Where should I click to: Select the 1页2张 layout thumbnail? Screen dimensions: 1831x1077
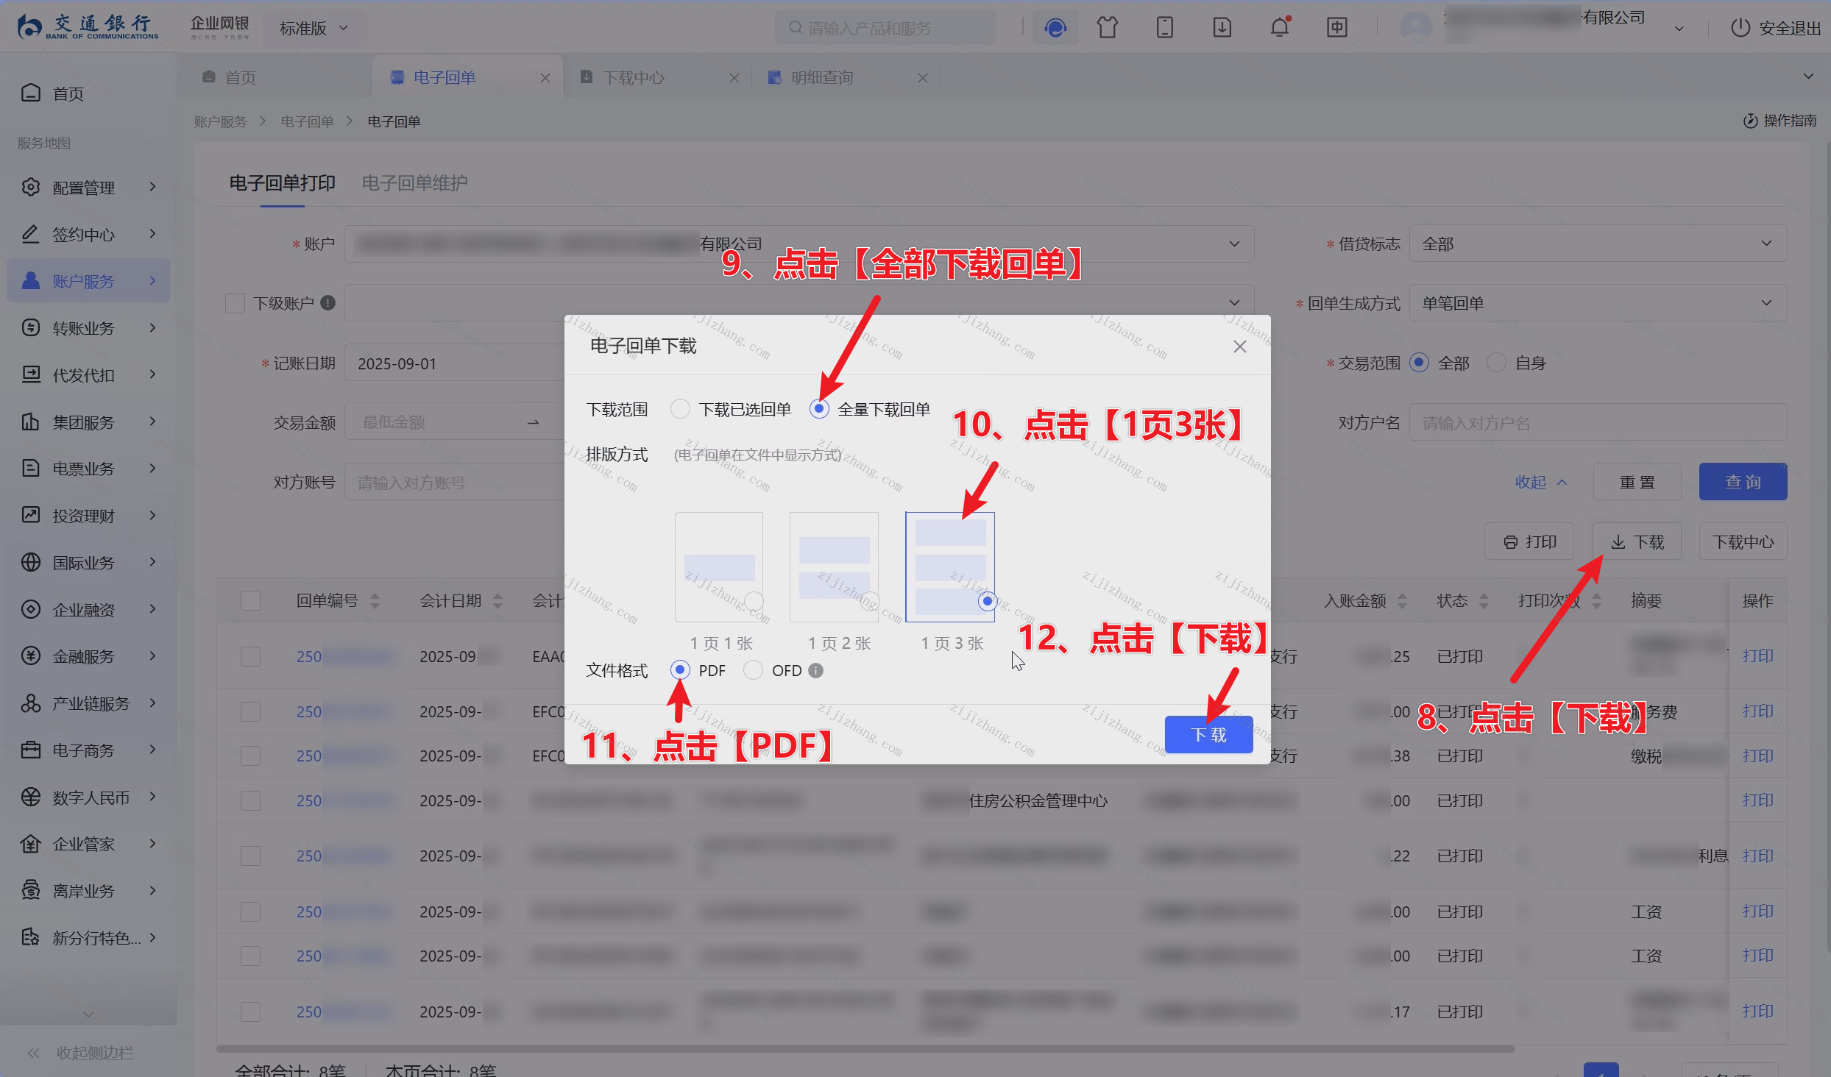tap(834, 567)
